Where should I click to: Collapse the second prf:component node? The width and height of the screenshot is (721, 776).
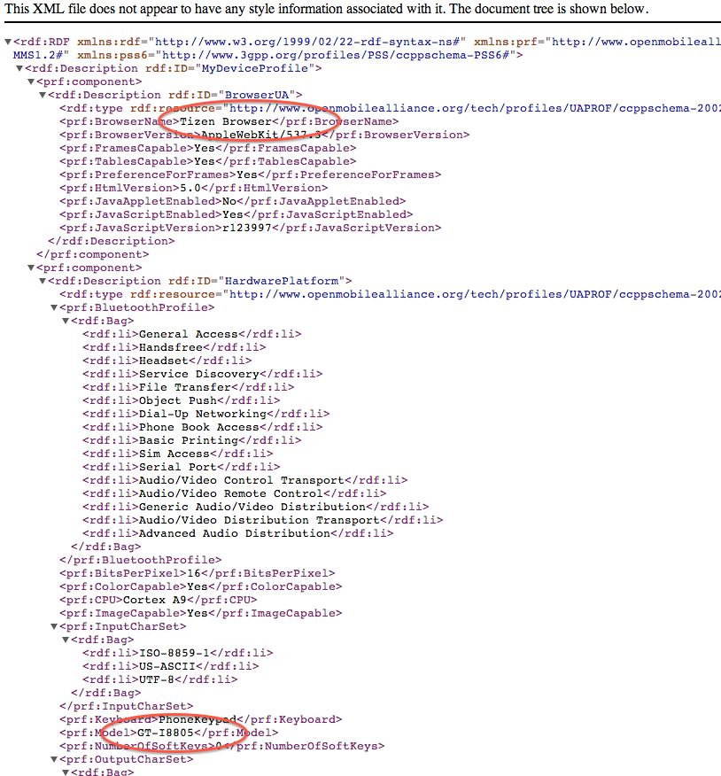pyautogui.click(x=31, y=268)
